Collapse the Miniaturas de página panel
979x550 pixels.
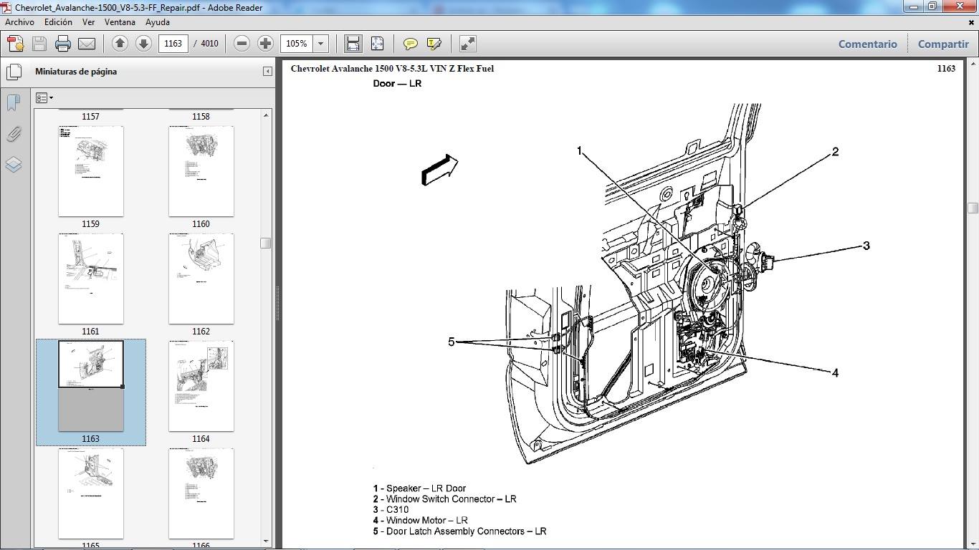pos(267,72)
